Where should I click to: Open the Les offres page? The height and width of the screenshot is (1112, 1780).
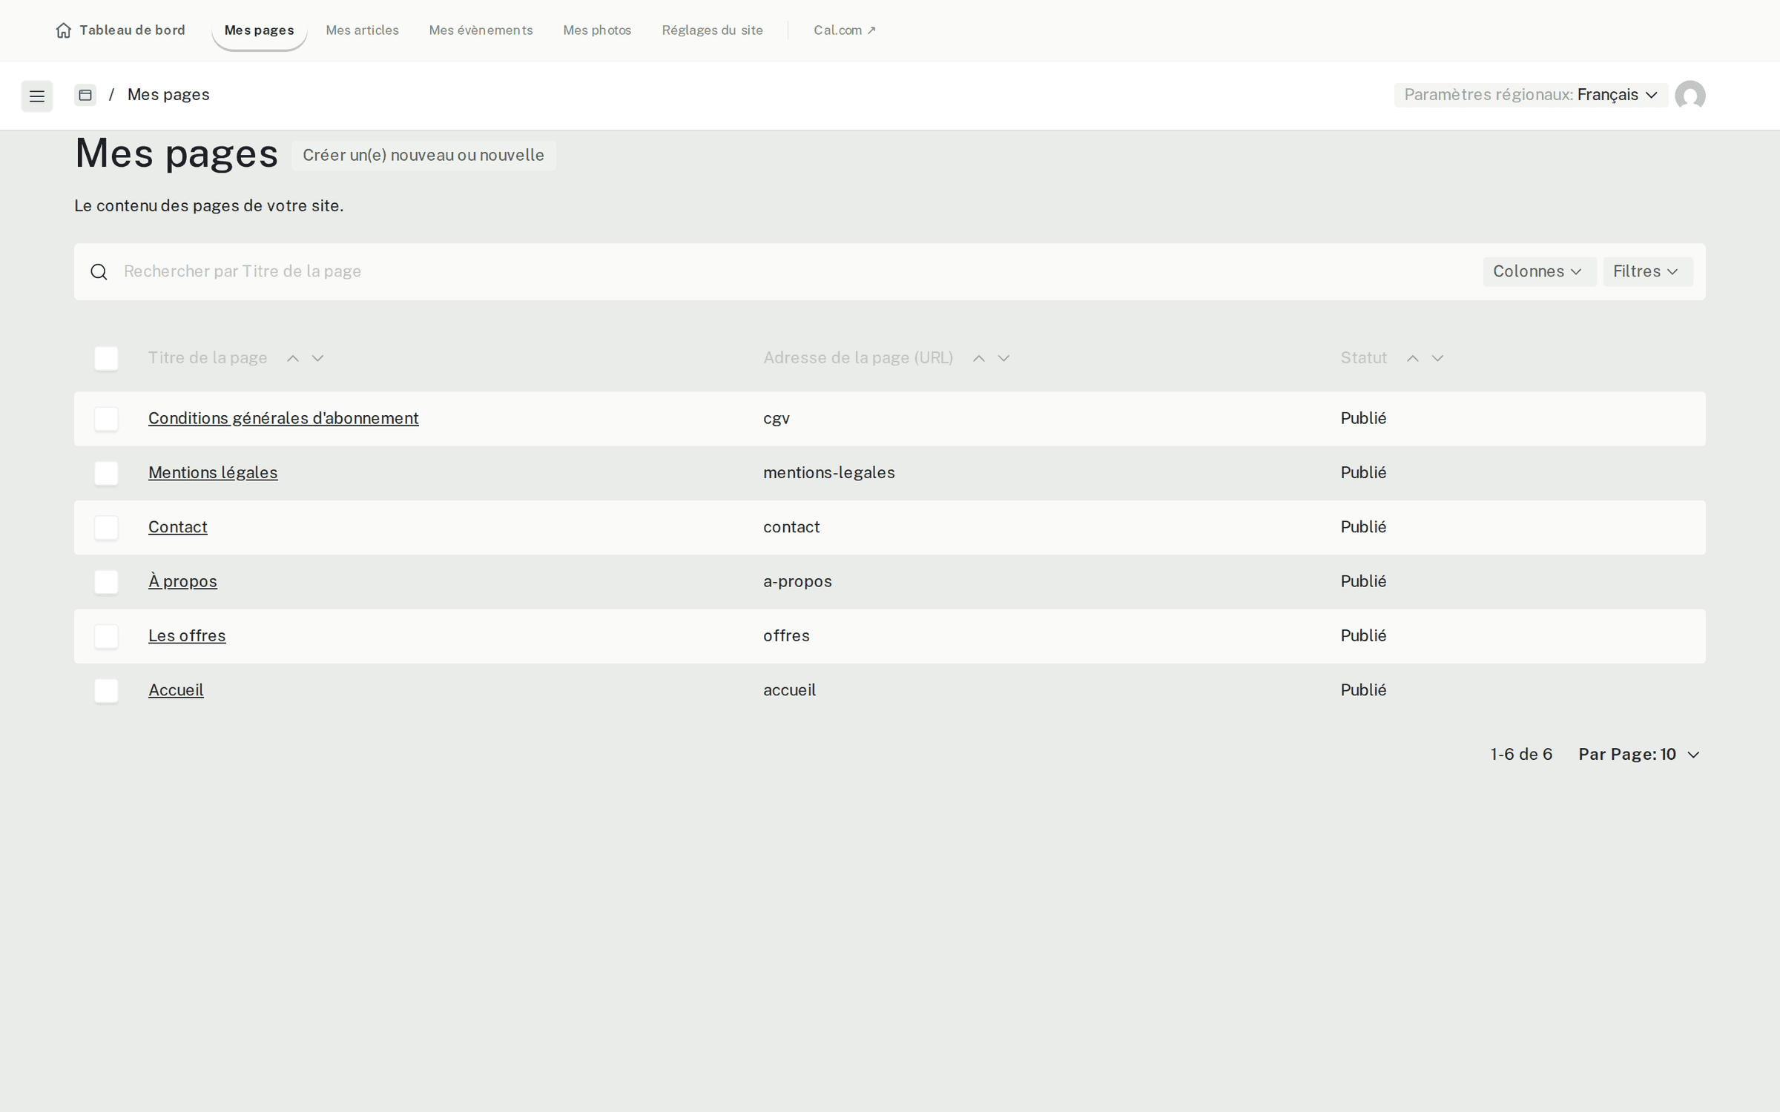point(187,635)
